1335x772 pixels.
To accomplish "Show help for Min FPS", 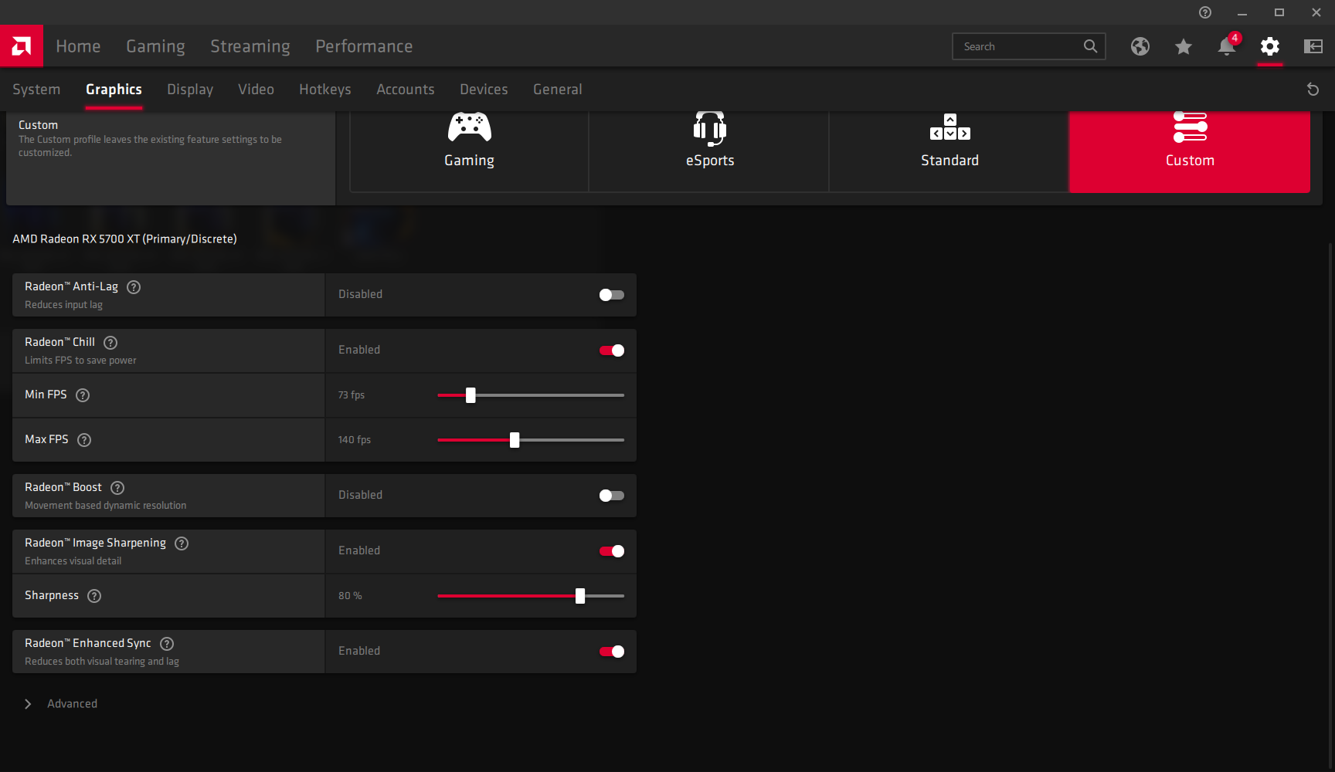I will pyautogui.click(x=83, y=395).
